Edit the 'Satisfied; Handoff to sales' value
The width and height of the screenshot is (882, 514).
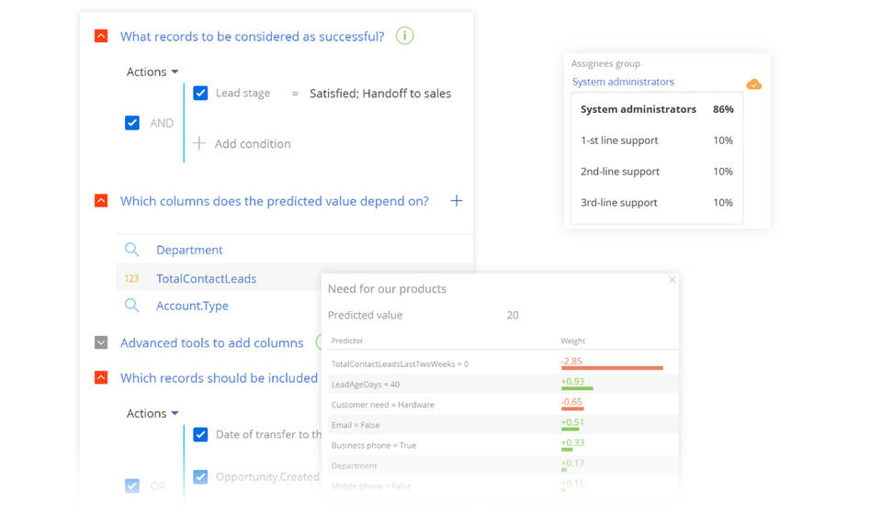pyautogui.click(x=380, y=94)
